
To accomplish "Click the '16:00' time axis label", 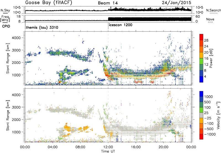I will click(x=136, y=147).
